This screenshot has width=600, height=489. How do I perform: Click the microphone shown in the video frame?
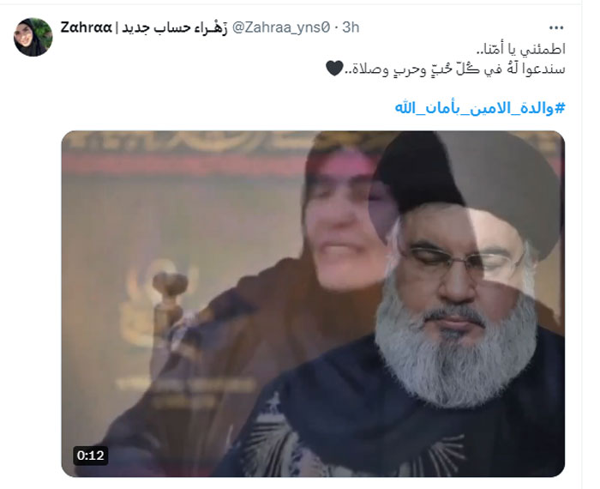[169, 303]
